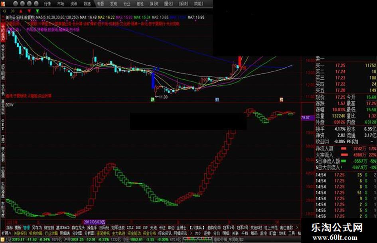Image resolution: width=377 pixels, height=243 pixels.
Task: Select the 回马枪 indicator
Action: point(104,227)
